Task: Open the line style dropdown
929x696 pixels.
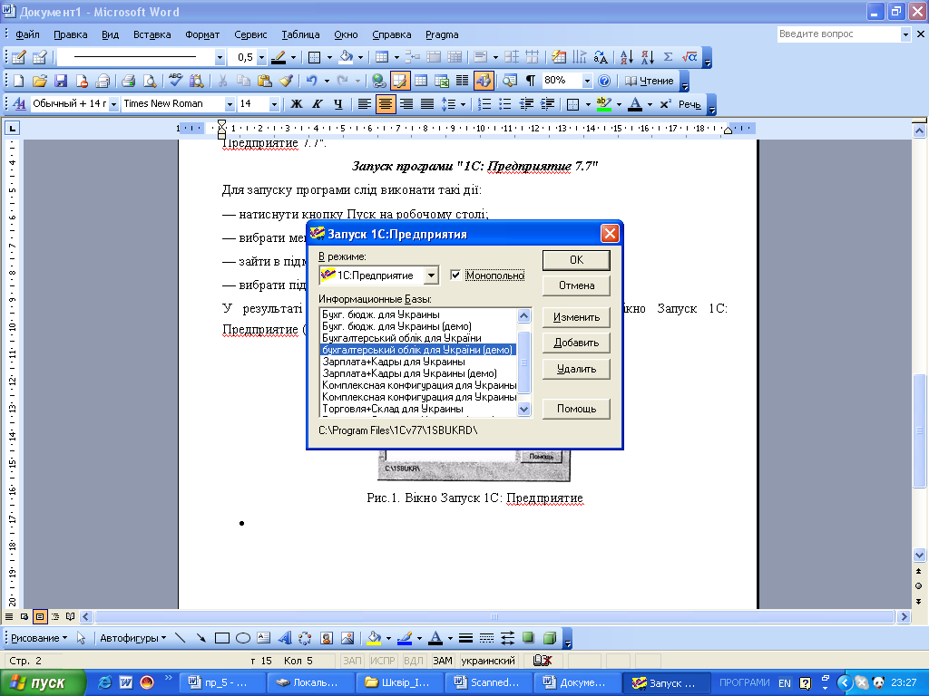Action: point(220,57)
